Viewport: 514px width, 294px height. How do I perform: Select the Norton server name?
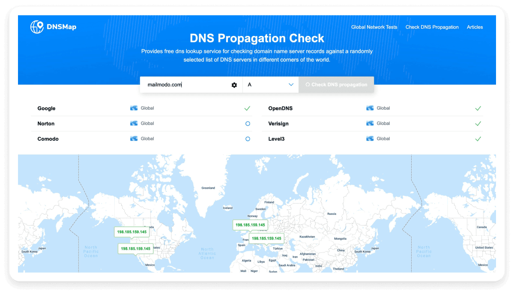[46, 124]
